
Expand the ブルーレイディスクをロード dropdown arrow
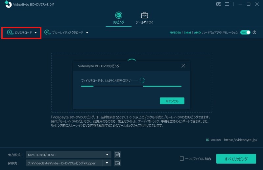[x=87, y=32]
